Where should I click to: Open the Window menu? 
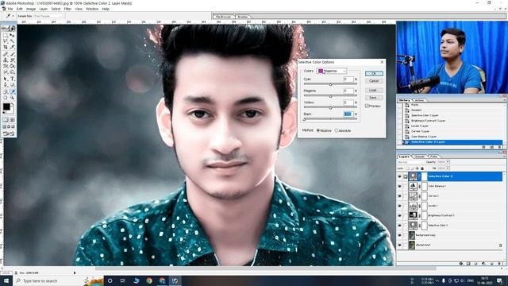92,9
